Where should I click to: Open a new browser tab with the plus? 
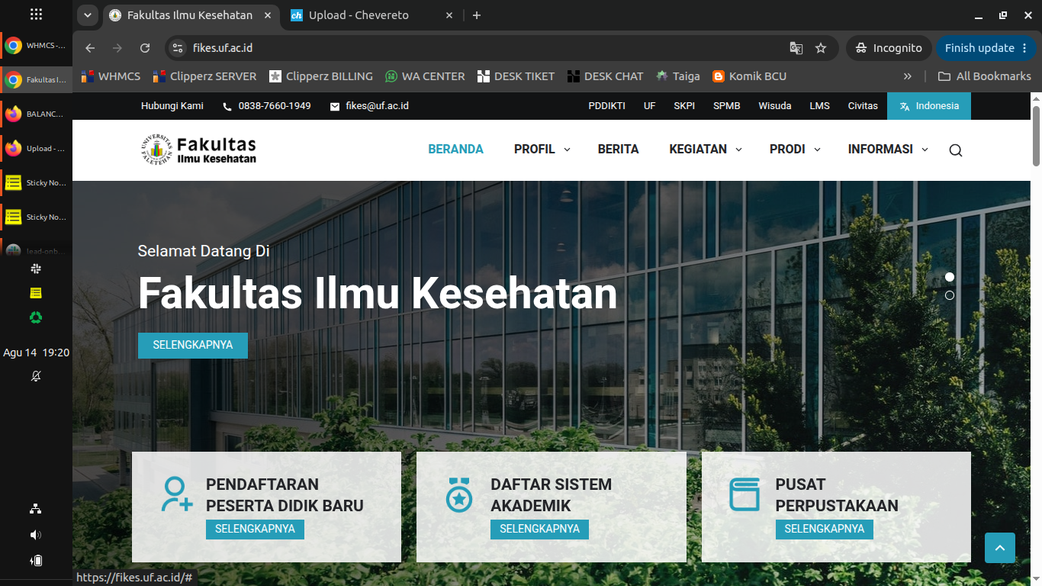pyautogui.click(x=477, y=15)
